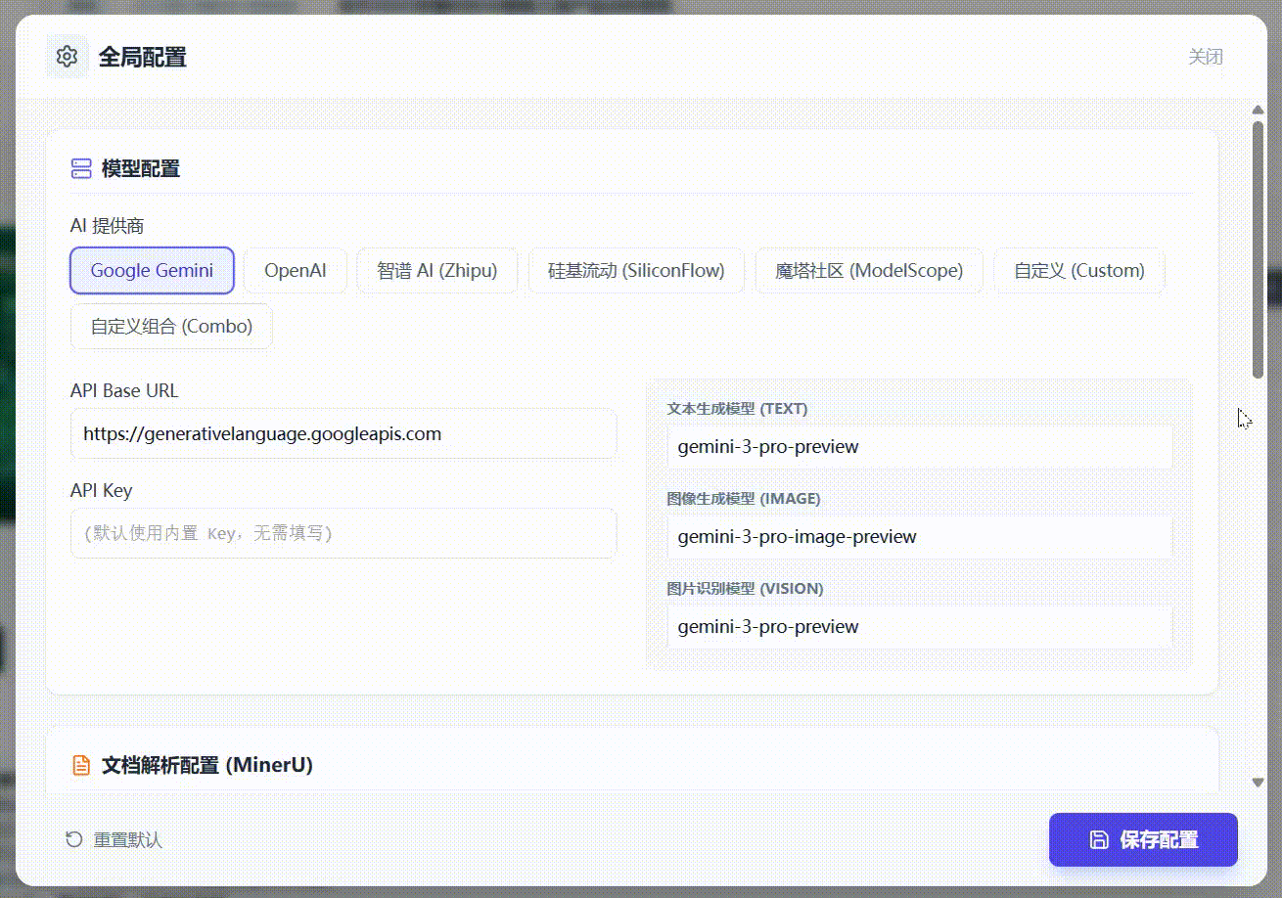The height and width of the screenshot is (898, 1282).
Task: Click the vertical scrollbar thumb
Action: pyautogui.click(x=1258, y=248)
